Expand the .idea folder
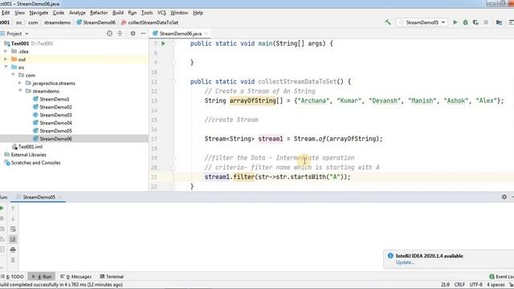 pyautogui.click(x=6, y=51)
